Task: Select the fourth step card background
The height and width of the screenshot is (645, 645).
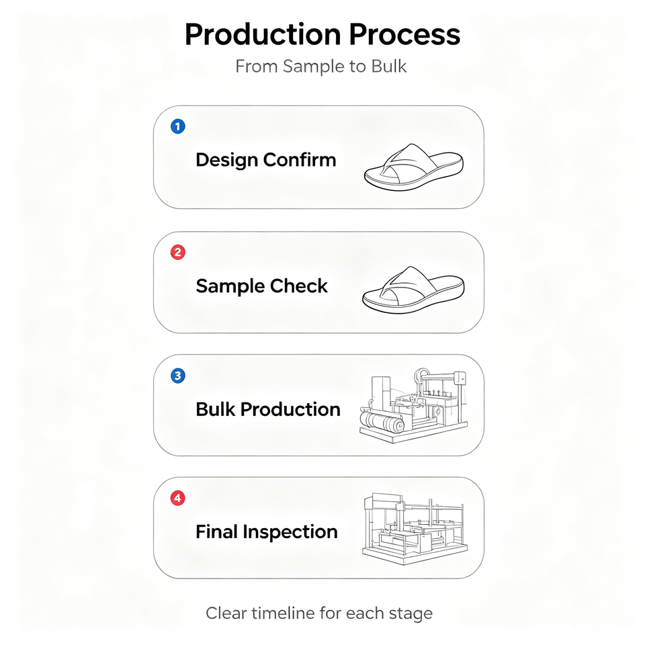Action: pos(318,528)
